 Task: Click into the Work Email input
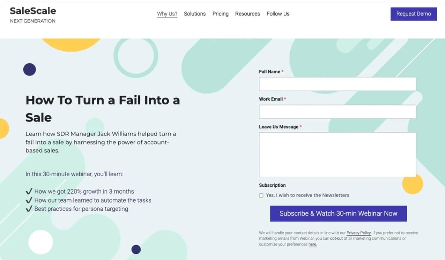pyautogui.click(x=337, y=111)
